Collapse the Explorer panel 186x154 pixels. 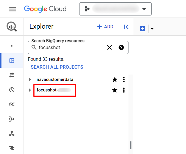click(x=126, y=27)
